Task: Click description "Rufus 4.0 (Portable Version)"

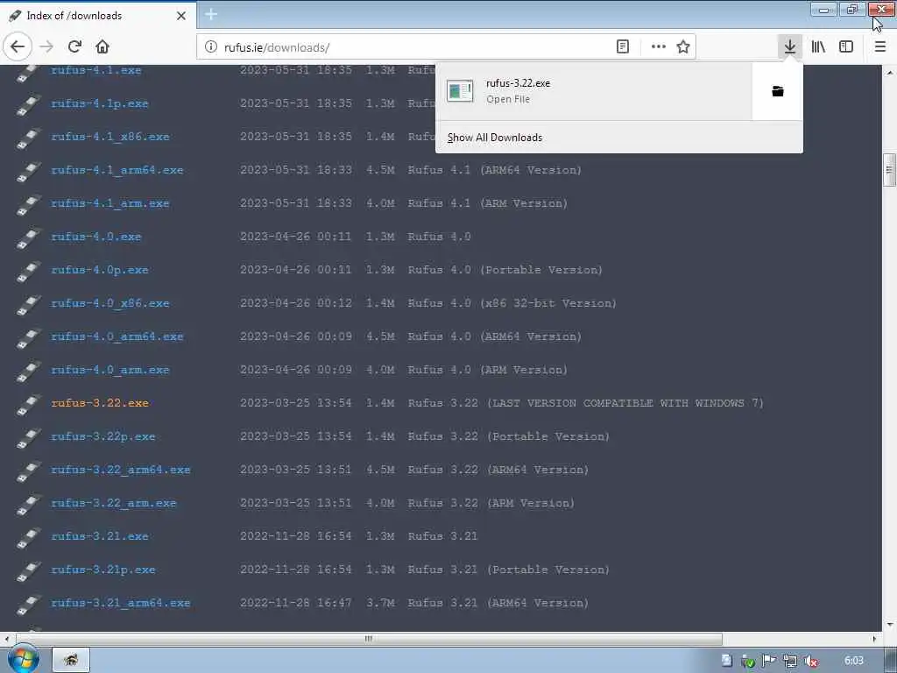Action: 505,270
